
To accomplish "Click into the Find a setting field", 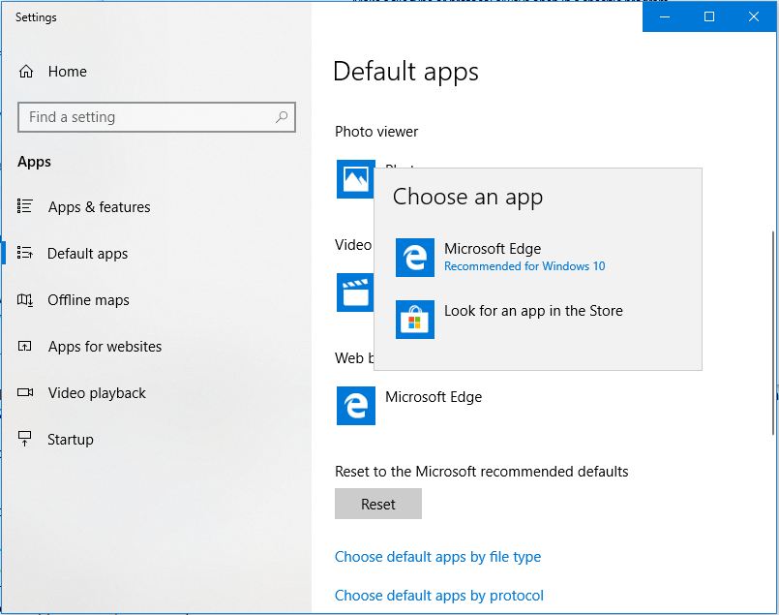I will tap(145, 117).
